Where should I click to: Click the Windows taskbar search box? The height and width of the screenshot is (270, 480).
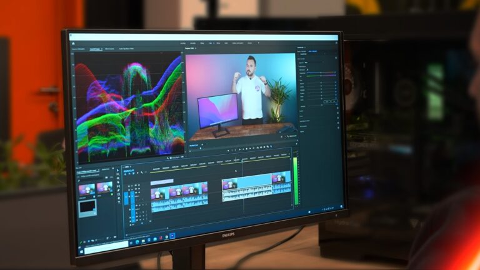tap(106, 247)
